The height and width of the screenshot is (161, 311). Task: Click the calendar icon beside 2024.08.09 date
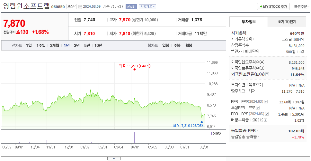click(80, 7)
